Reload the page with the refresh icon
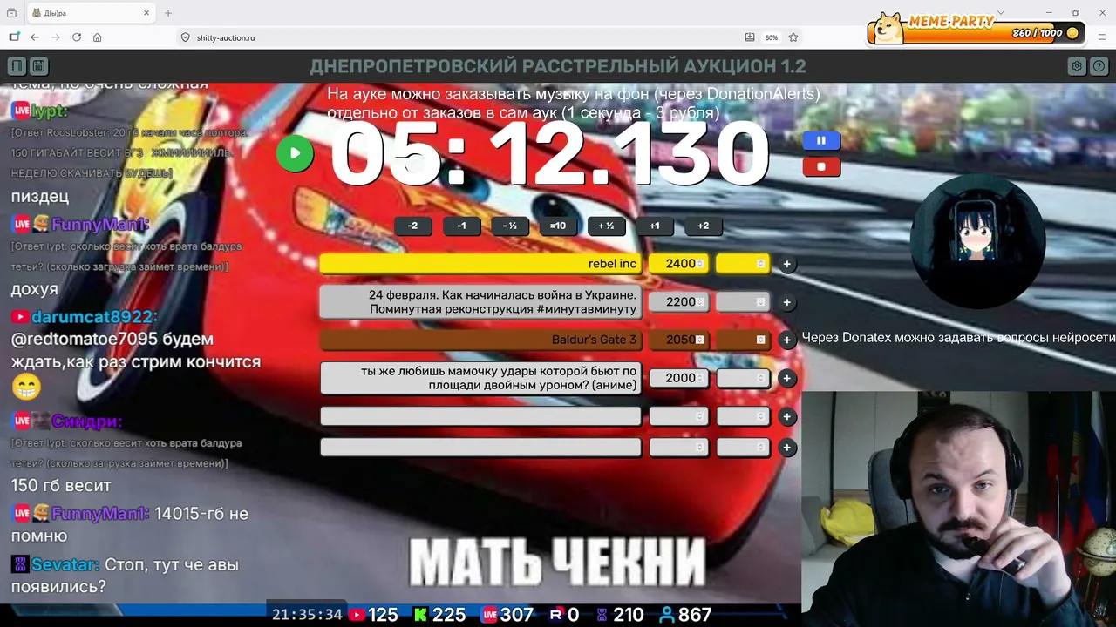The width and height of the screenshot is (1116, 627). click(x=77, y=37)
